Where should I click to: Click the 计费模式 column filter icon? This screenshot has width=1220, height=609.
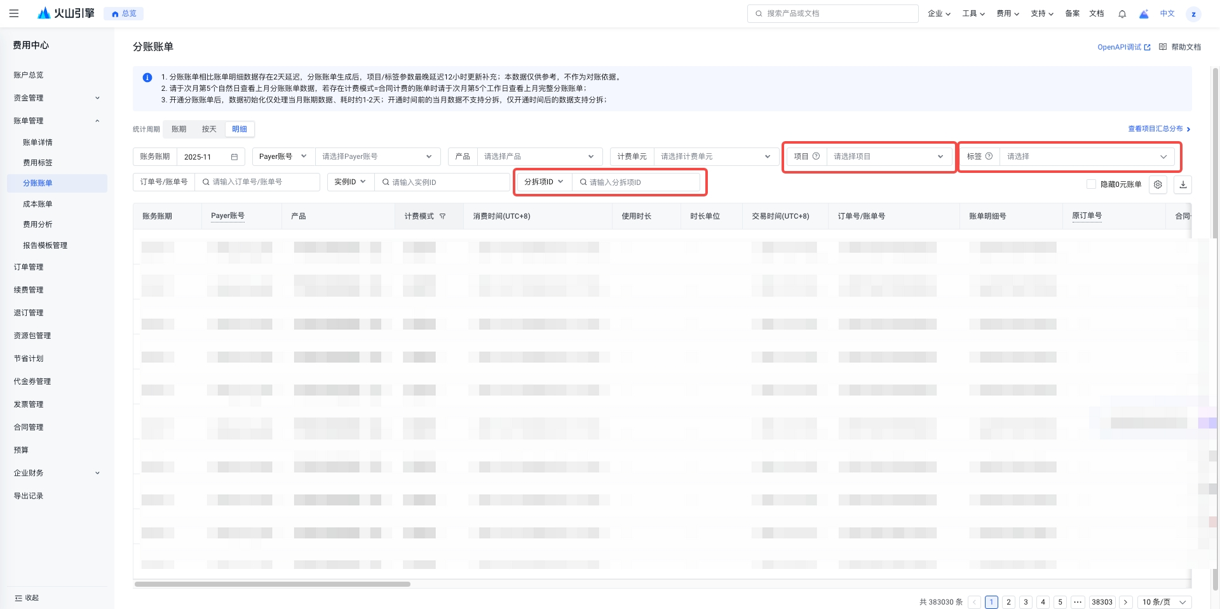(x=443, y=216)
